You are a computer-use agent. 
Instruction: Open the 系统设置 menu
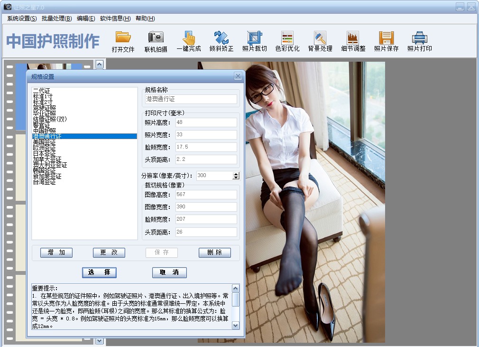point(22,19)
